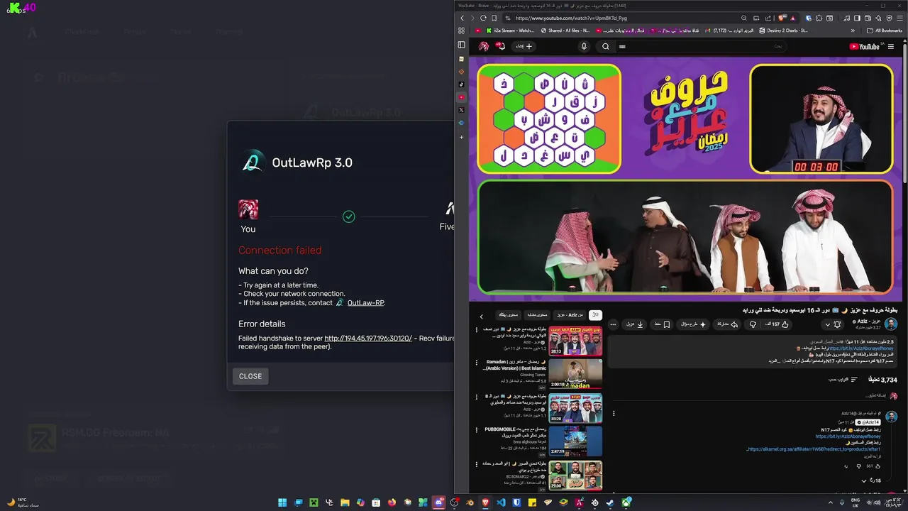Image resolution: width=908 pixels, height=511 pixels.
Task: Click the Brave address bar URL
Action: point(571,18)
